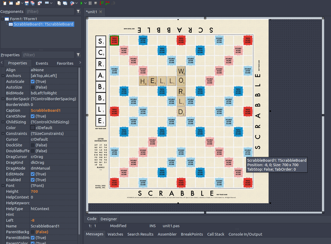Select ScrabbleBoard1: TScrabbleBoard in component tree
Image resolution: width=331 pixels, height=244 pixels.
[x=43, y=24]
